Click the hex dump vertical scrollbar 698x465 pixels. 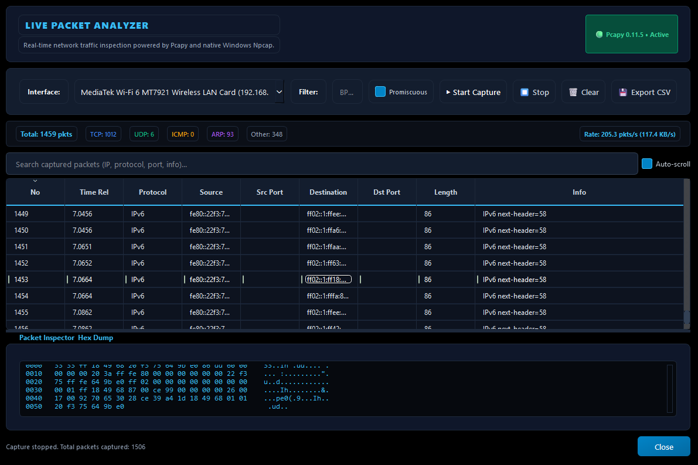[x=669, y=388]
